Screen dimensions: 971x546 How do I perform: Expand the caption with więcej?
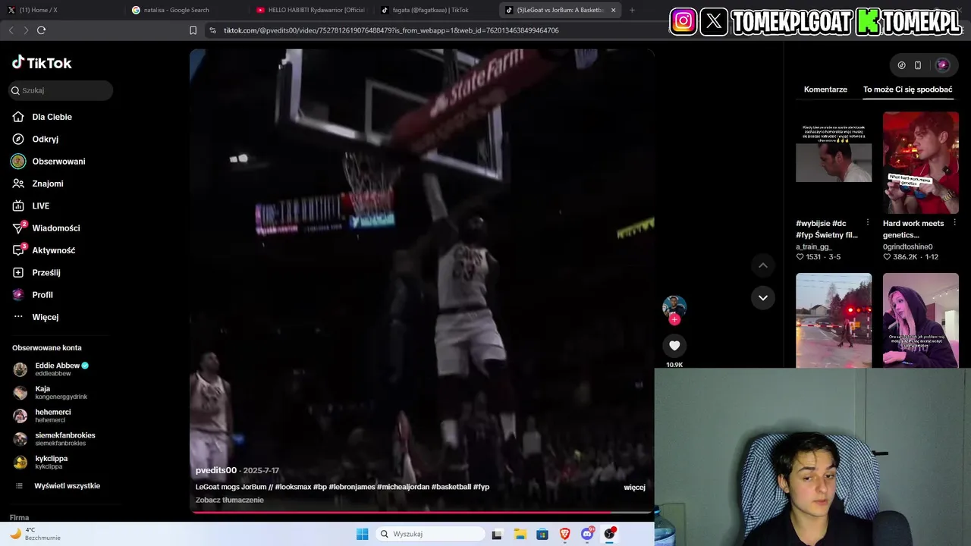tap(634, 487)
